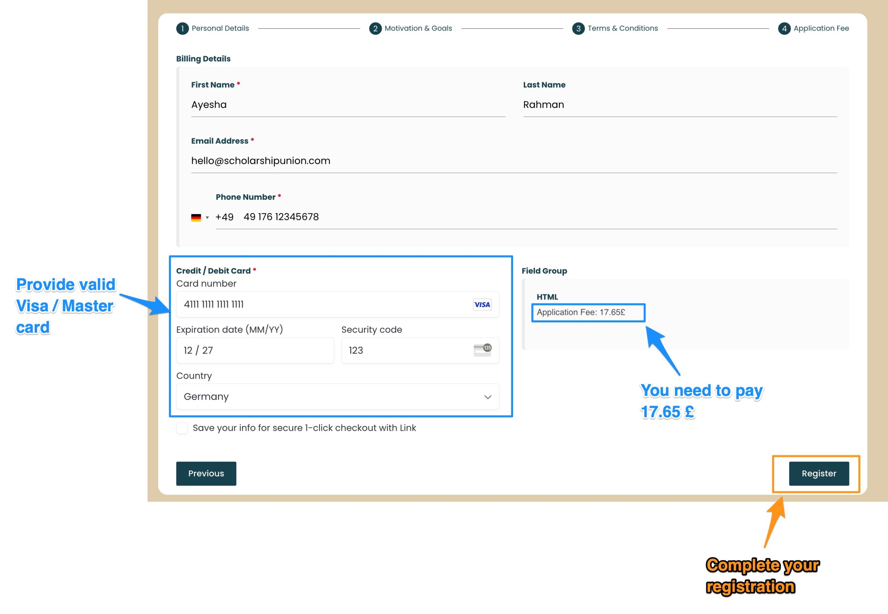The image size is (888, 614).
Task: Click the step 2 circle icon
Action: click(x=375, y=28)
